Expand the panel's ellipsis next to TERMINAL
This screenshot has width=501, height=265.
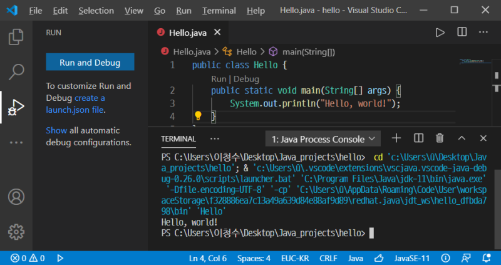click(215, 138)
